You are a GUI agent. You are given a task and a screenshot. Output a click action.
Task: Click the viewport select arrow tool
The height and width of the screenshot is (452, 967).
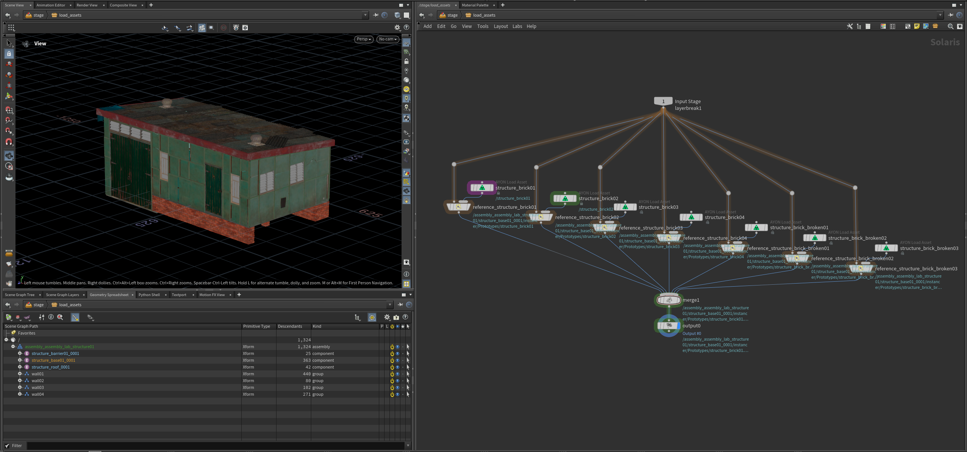tap(9, 43)
